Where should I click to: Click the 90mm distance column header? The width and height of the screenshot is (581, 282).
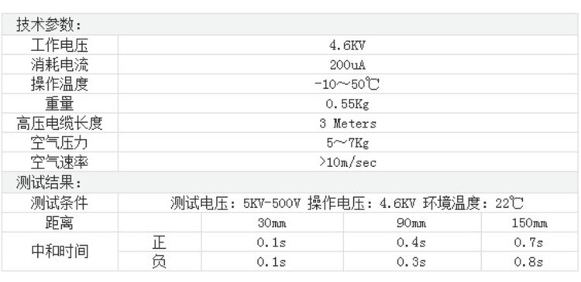(411, 223)
